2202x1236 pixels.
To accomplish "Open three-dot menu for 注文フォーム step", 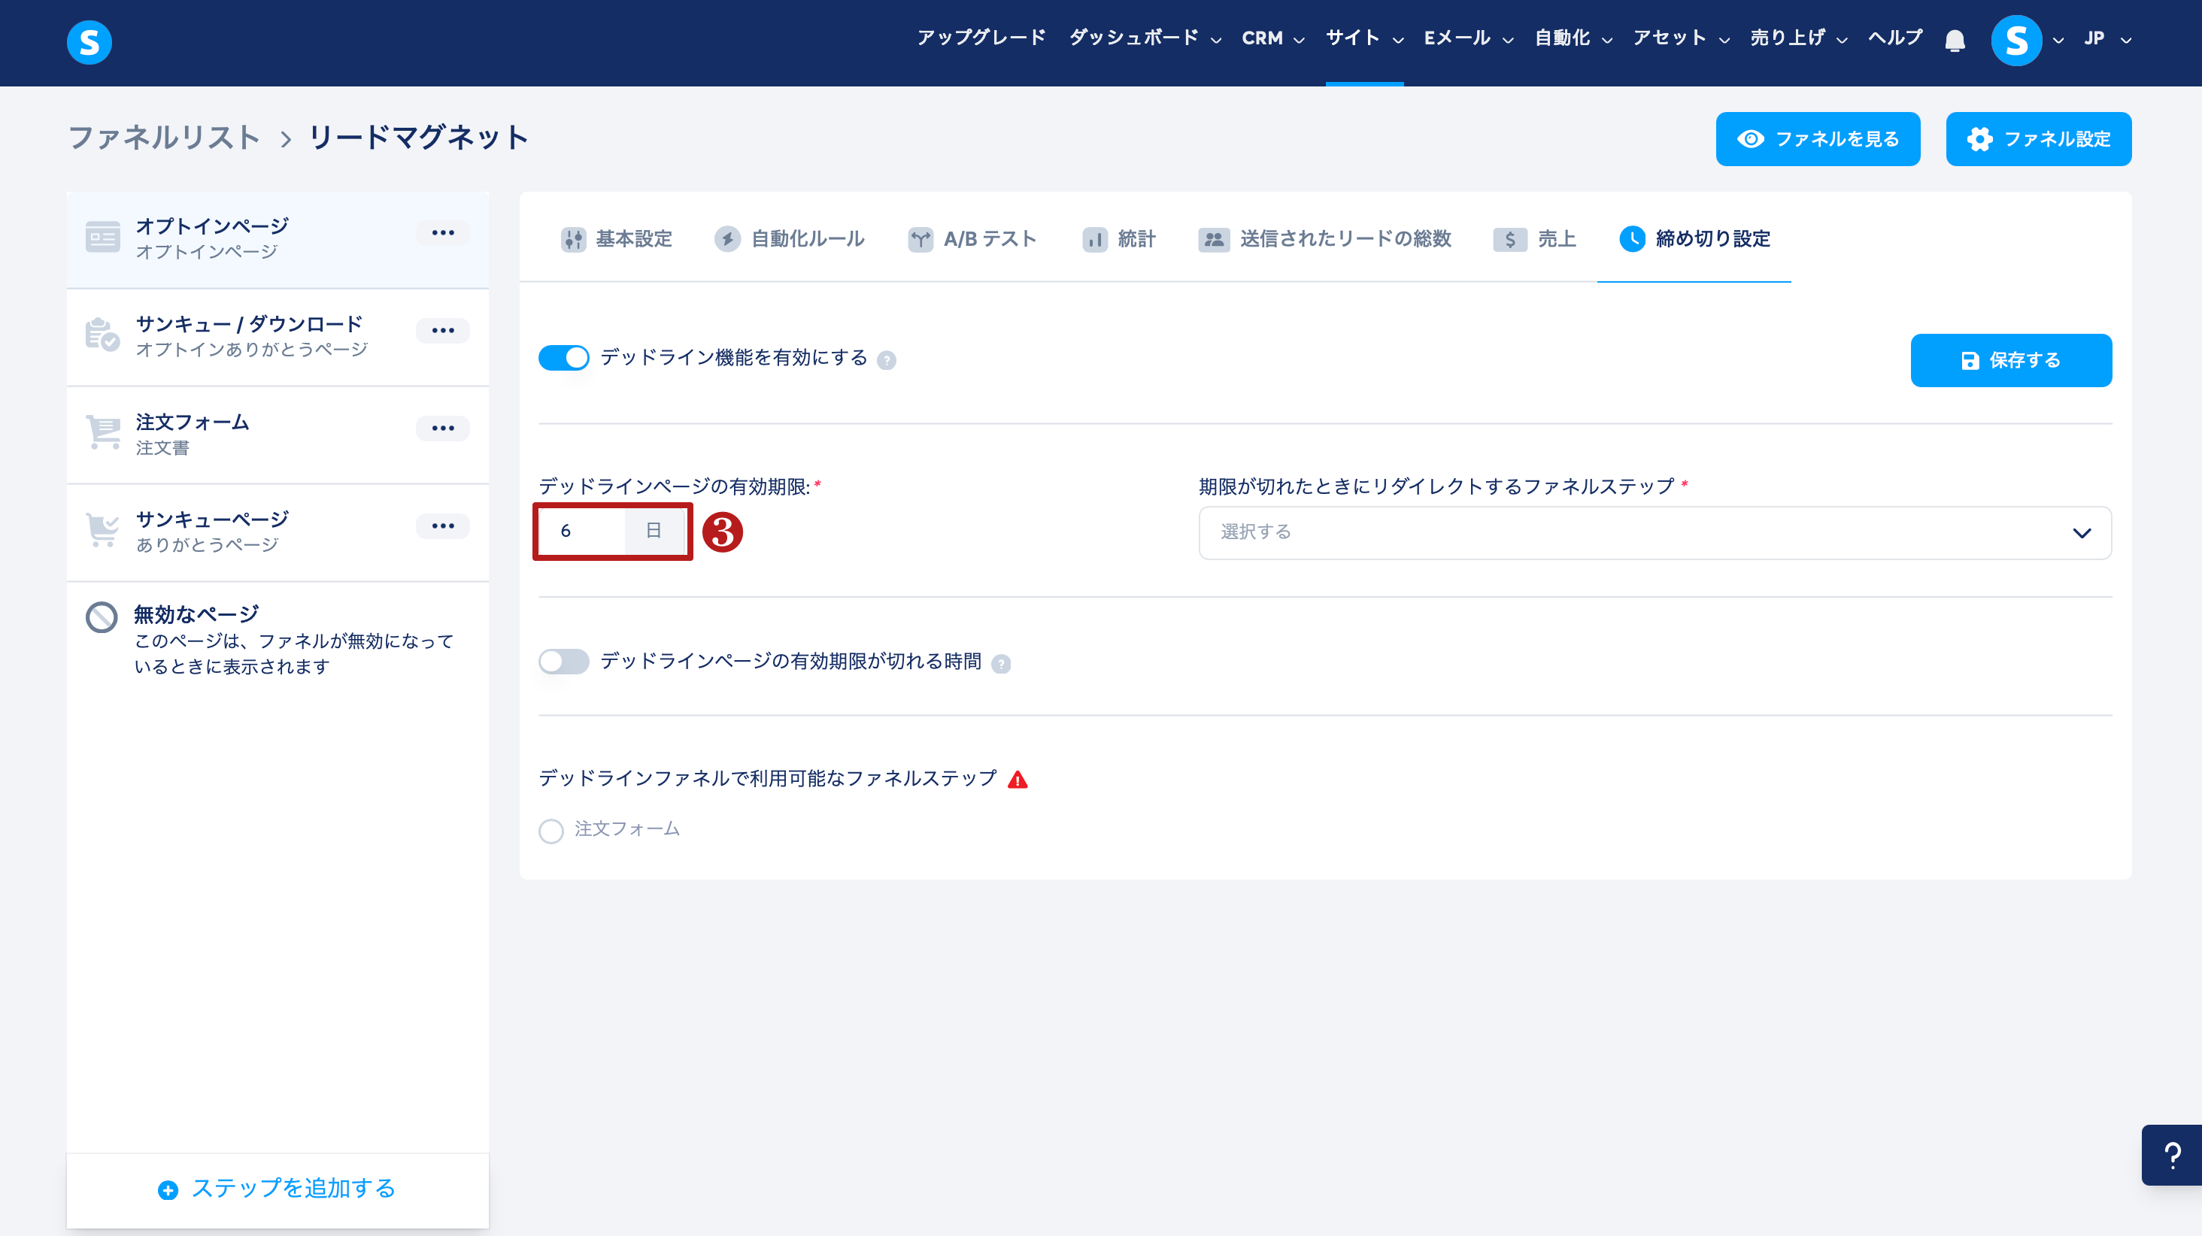I will [442, 429].
